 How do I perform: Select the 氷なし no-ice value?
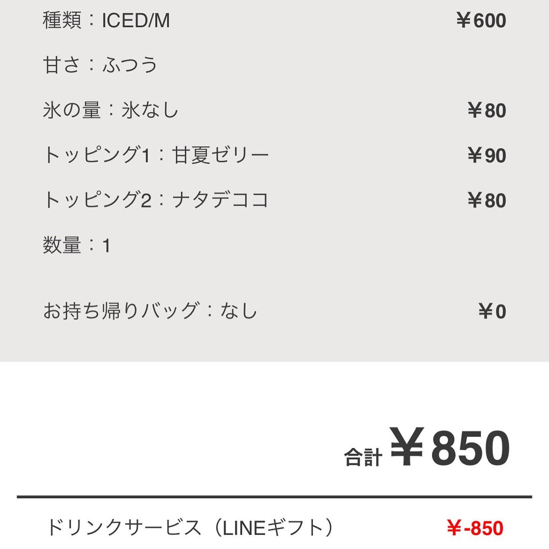150,111
